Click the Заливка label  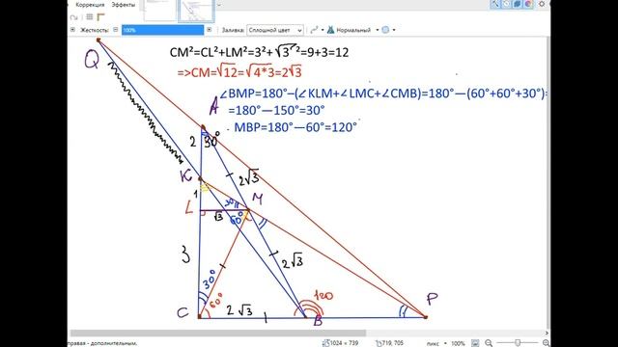tap(233, 30)
